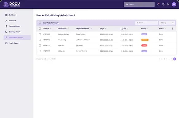This screenshot has height=118, width=179.
Task: Select the General Electric row checkbox
Action: tap(40, 51)
